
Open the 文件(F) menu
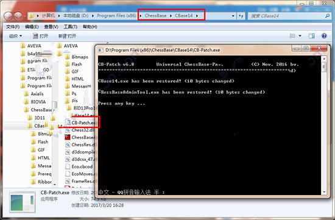13,27
